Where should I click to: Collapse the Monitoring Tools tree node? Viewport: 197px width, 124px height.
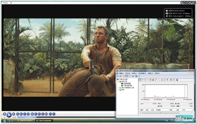[x=118, y=82]
